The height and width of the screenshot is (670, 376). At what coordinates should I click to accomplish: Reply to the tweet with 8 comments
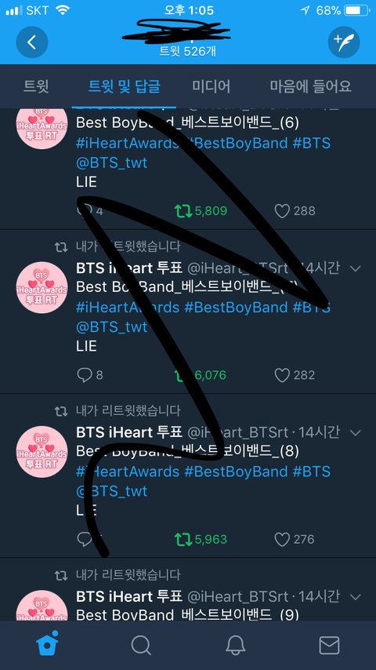pos(85,375)
